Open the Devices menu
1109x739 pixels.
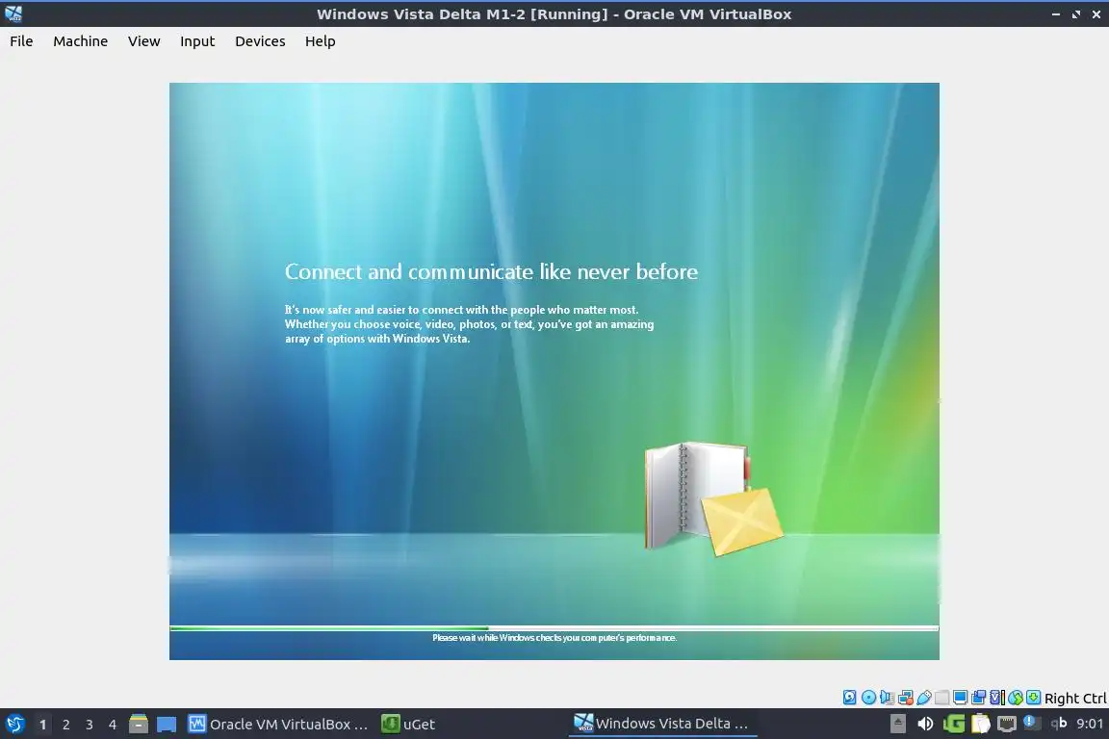[x=260, y=41]
